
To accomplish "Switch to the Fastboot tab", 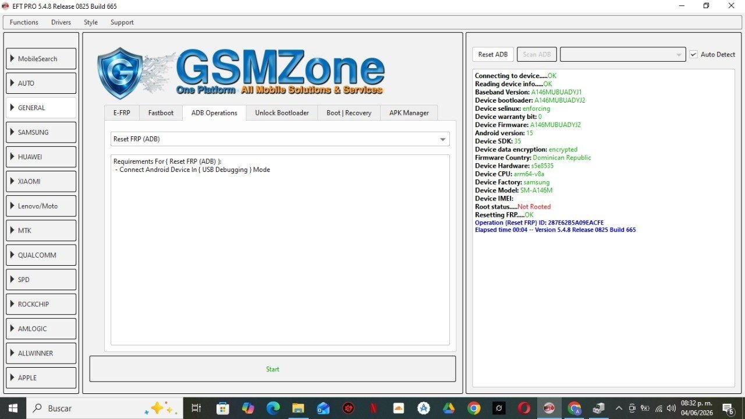I will click(x=161, y=113).
